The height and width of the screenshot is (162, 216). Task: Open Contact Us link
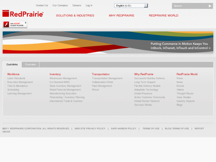click(x=42, y=5)
